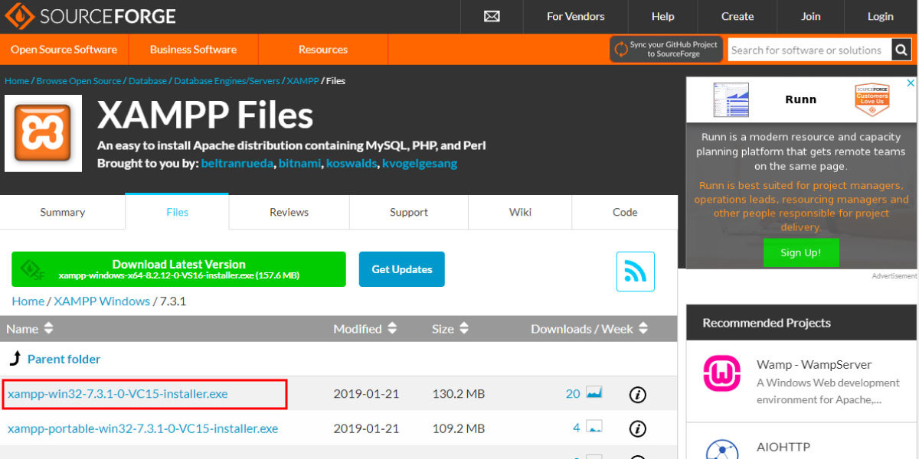Open AIOHTTP recommended project
The height and width of the screenshot is (459, 919).
(783, 447)
